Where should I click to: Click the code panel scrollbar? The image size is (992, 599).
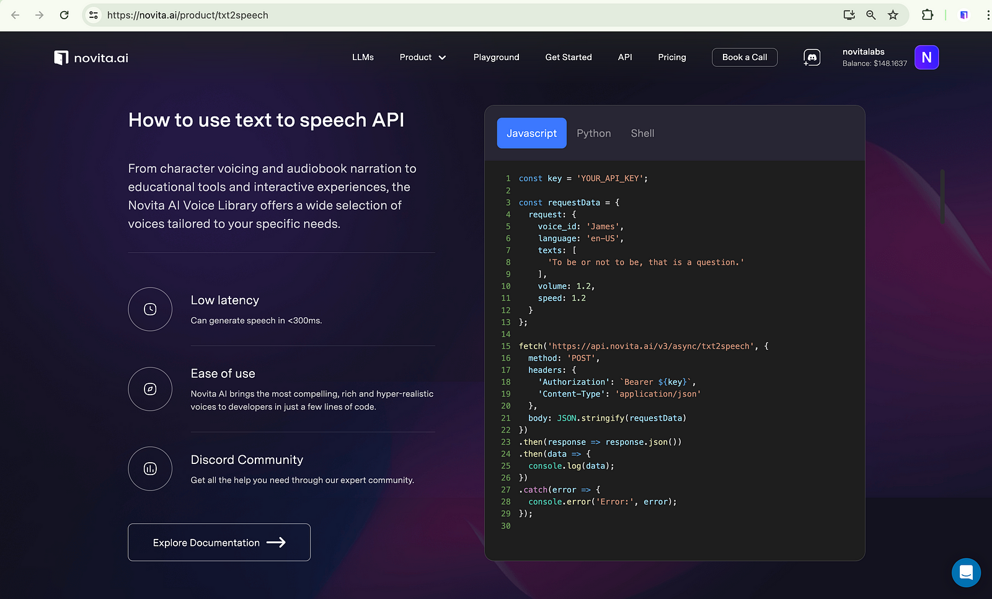point(942,196)
